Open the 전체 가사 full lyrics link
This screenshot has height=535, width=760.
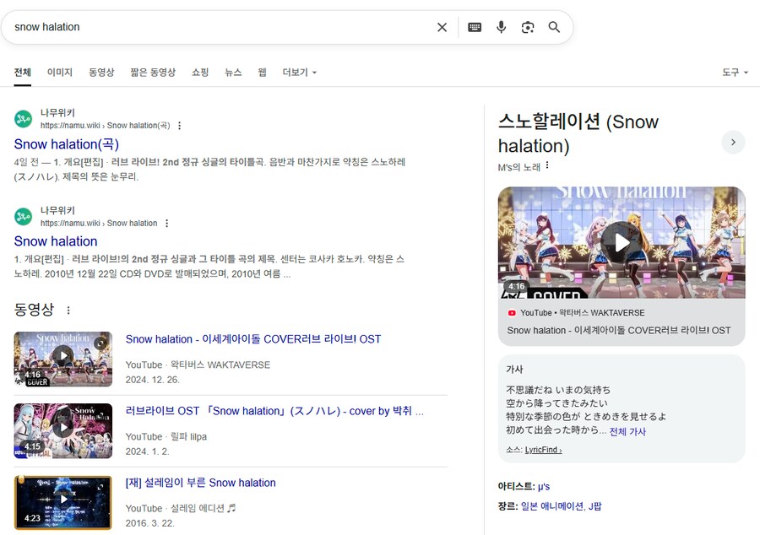tap(627, 431)
